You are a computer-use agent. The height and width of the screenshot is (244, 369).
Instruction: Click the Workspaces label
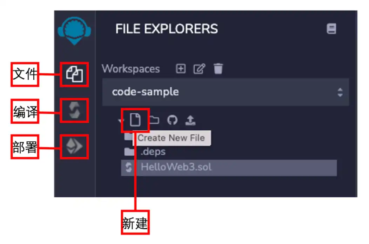[x=131, y=69]
